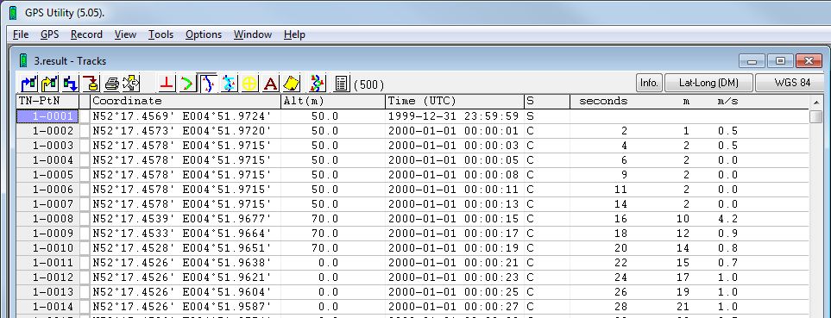Select the red waypoints view icon
The image size is (831, 318).
tap(167, 83)
